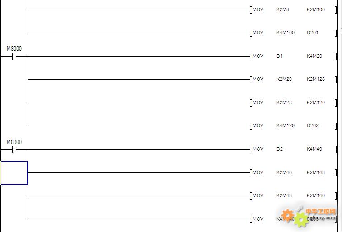Image resolution: width=342 pixels, height=232 pixels.
Task: Click the K2M140 destination operand
Action: coord(316,195)
